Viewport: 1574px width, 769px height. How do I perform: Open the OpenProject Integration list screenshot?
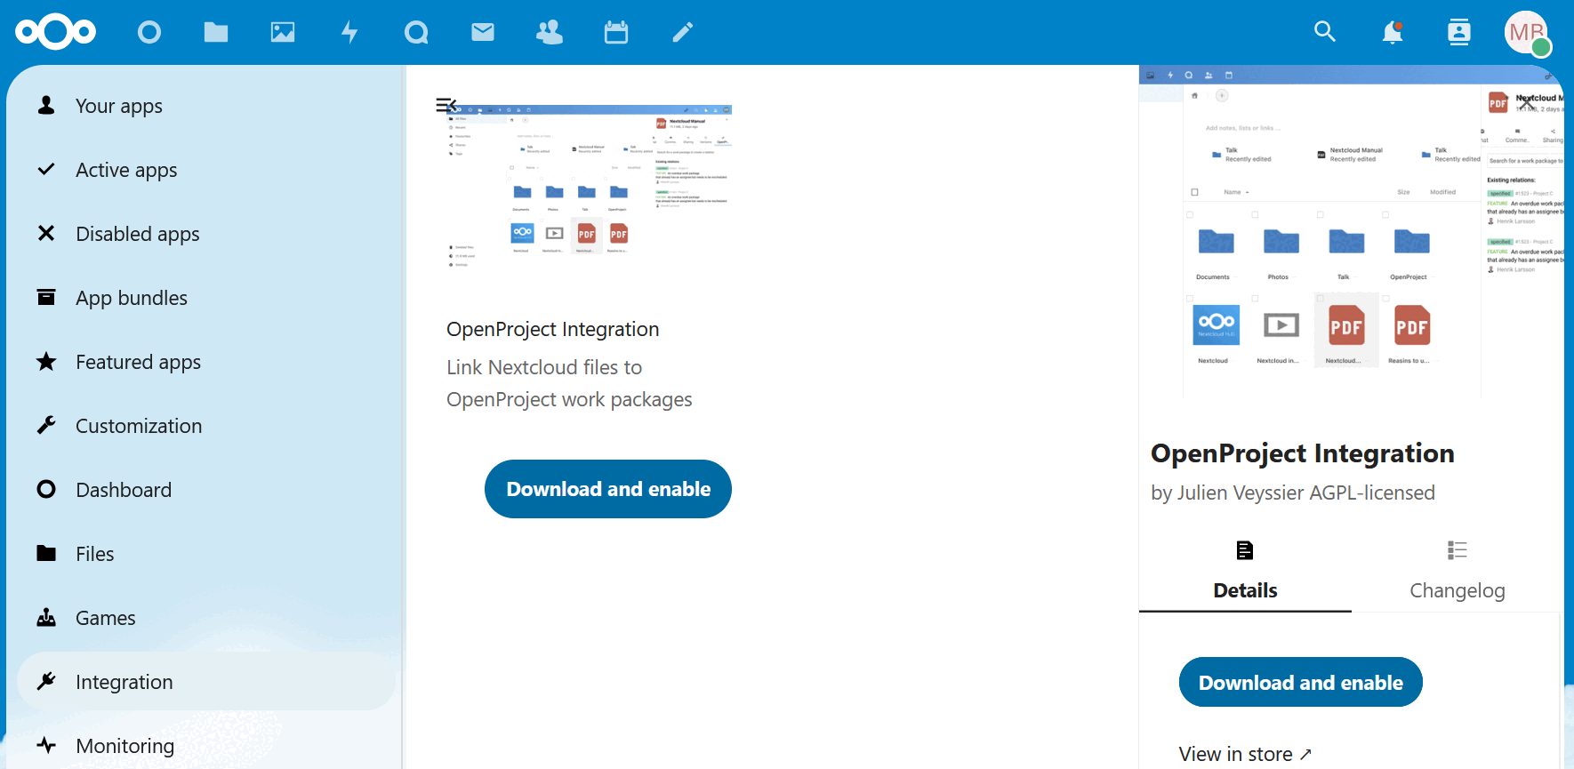click(x=589, y=187)
